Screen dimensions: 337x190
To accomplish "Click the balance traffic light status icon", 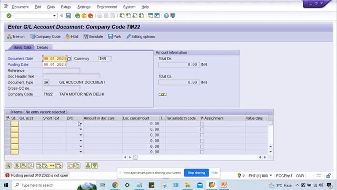I will (163, 94).
